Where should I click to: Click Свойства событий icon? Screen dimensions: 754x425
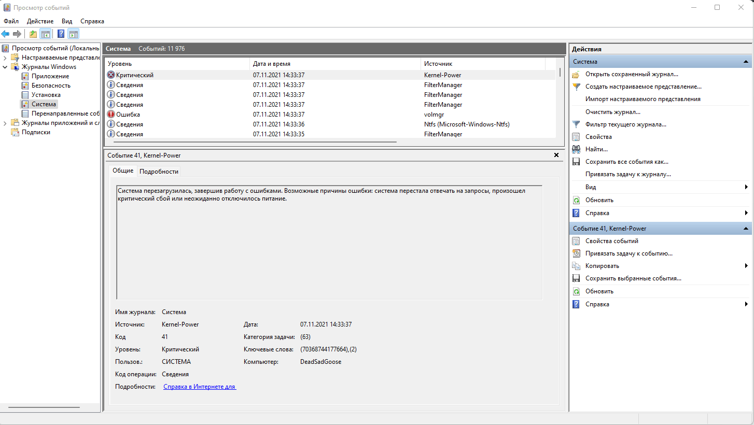(576, 241)
